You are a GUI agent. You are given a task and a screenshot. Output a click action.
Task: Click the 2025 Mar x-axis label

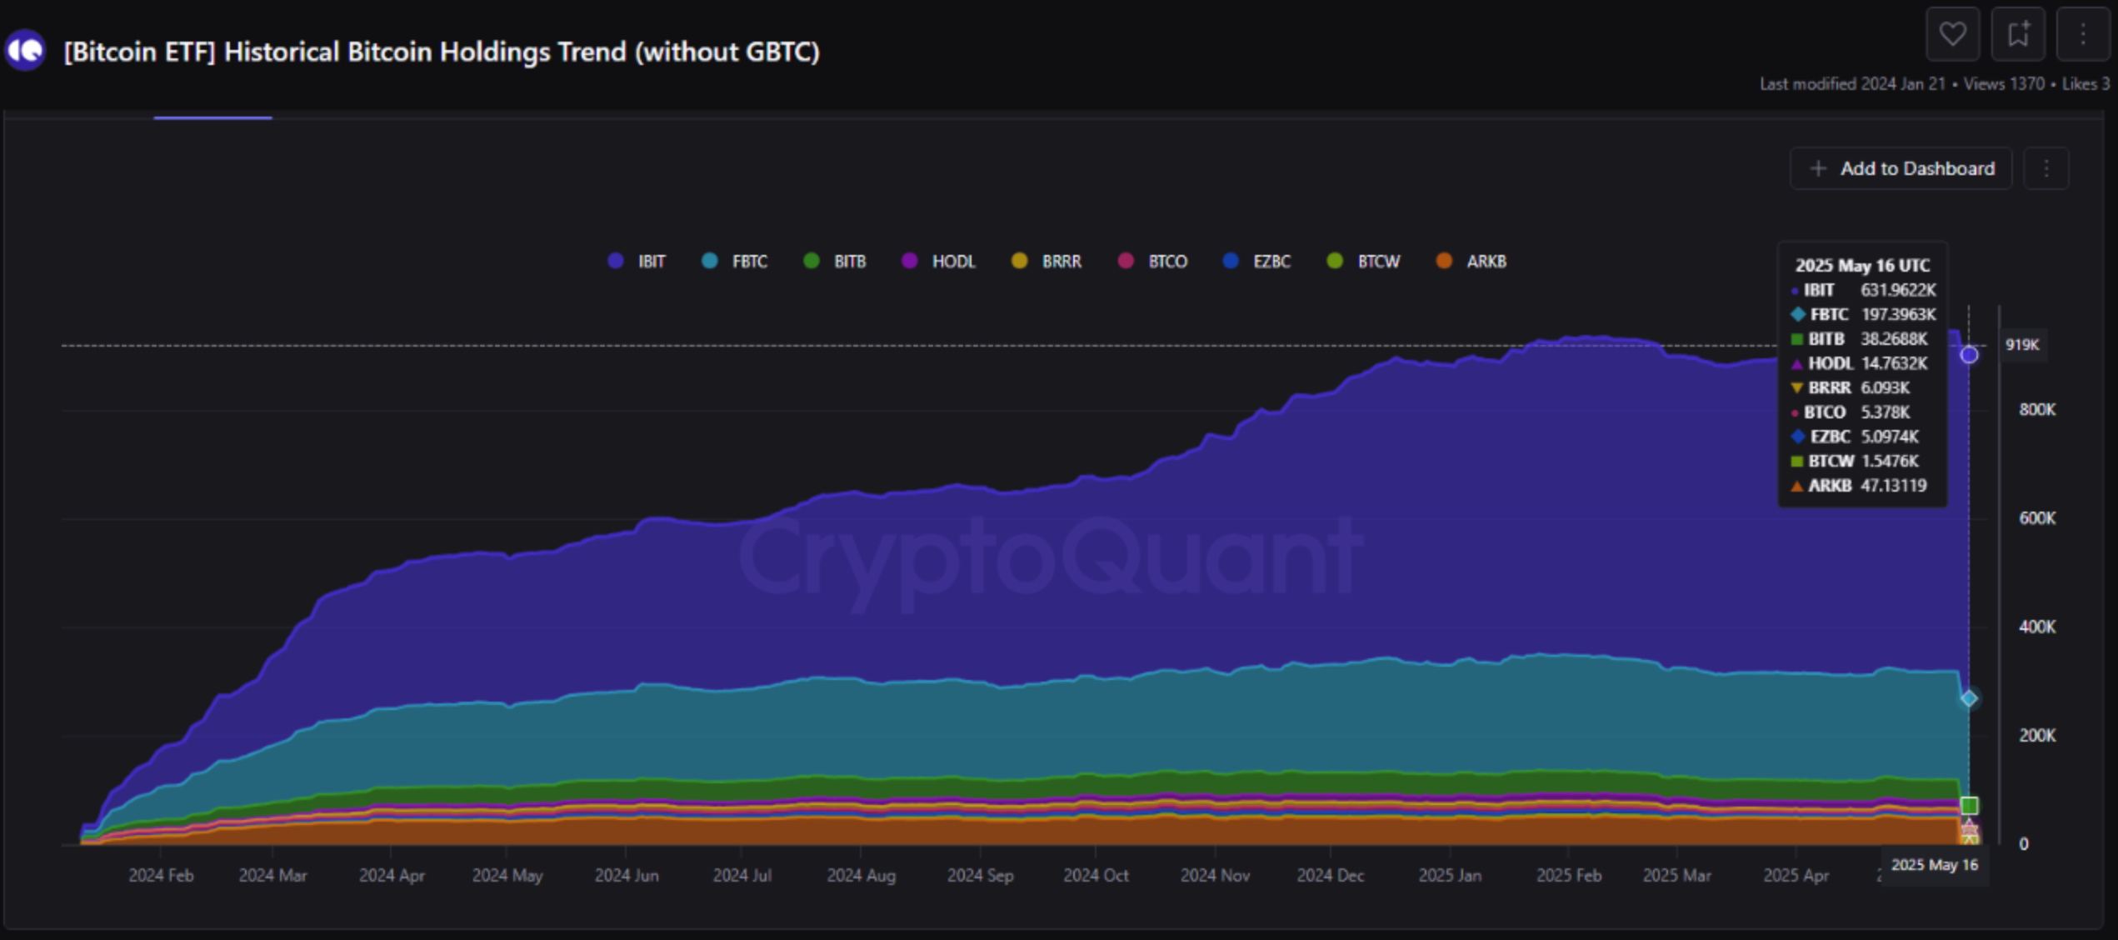coord(1676,875)
